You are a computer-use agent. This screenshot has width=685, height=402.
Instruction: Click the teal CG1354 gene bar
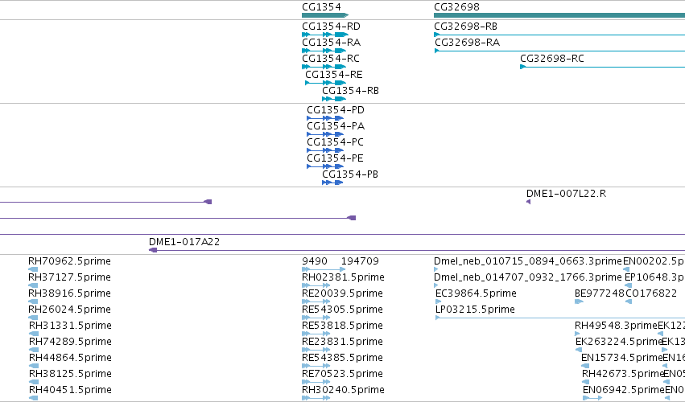325,16
